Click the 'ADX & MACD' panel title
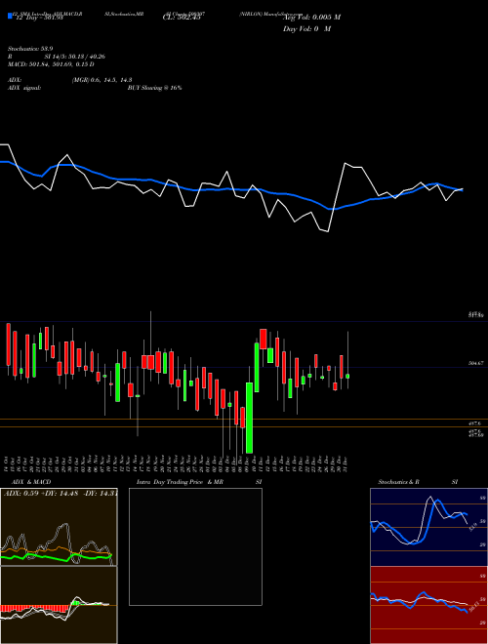Screen dimensions: 488x644 31,482
